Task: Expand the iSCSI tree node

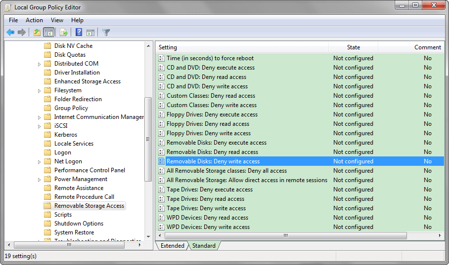Action: tap(39, 126)
